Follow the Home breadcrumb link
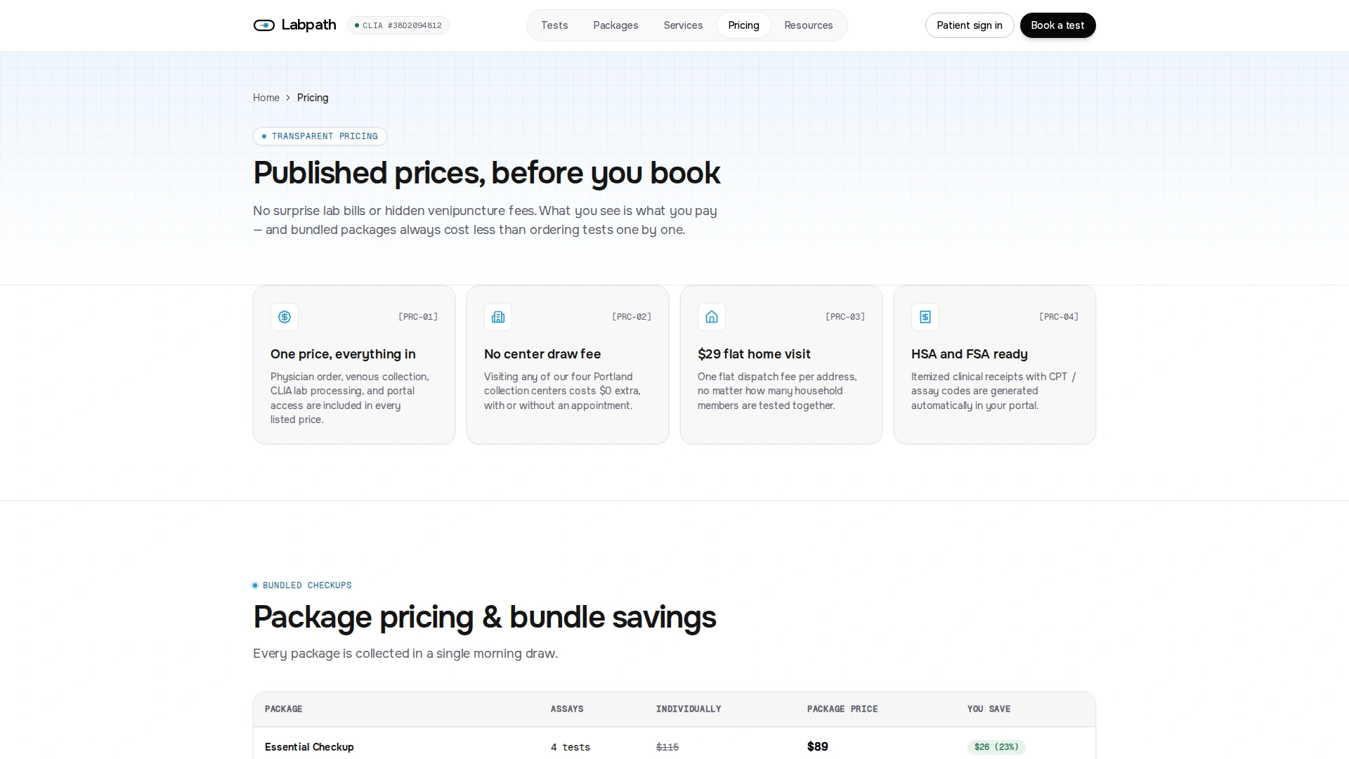 (266, 98)
